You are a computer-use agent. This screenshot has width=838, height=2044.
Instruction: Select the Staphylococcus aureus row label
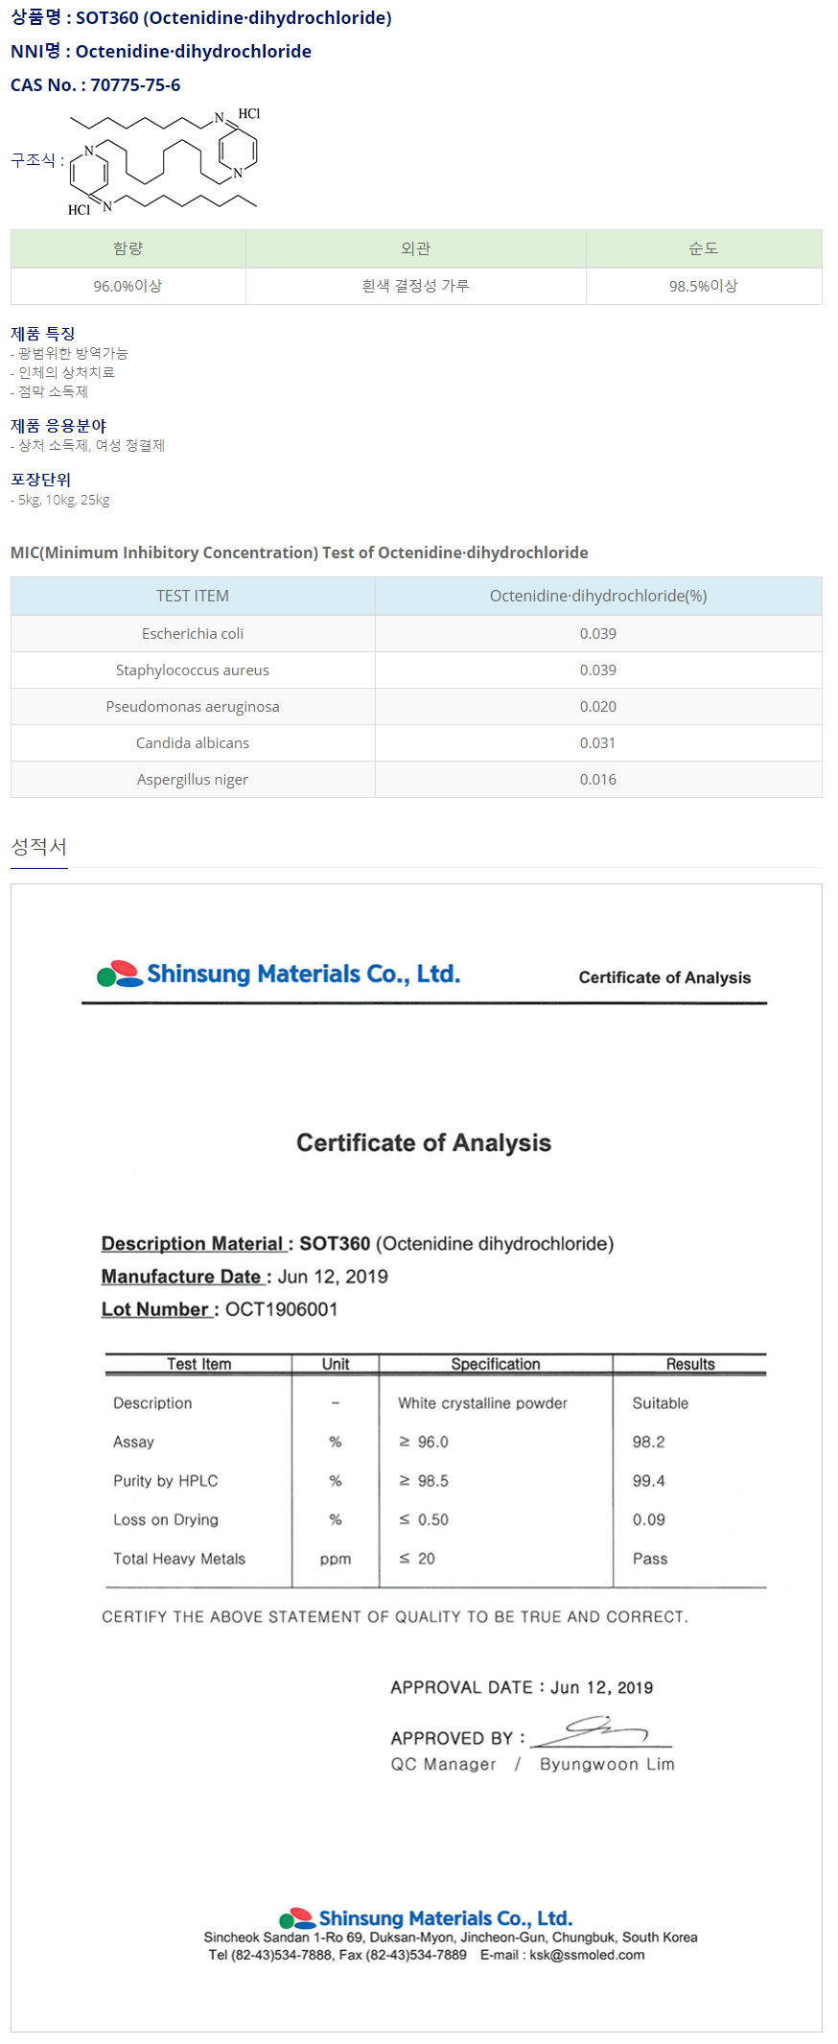[193, 670]
